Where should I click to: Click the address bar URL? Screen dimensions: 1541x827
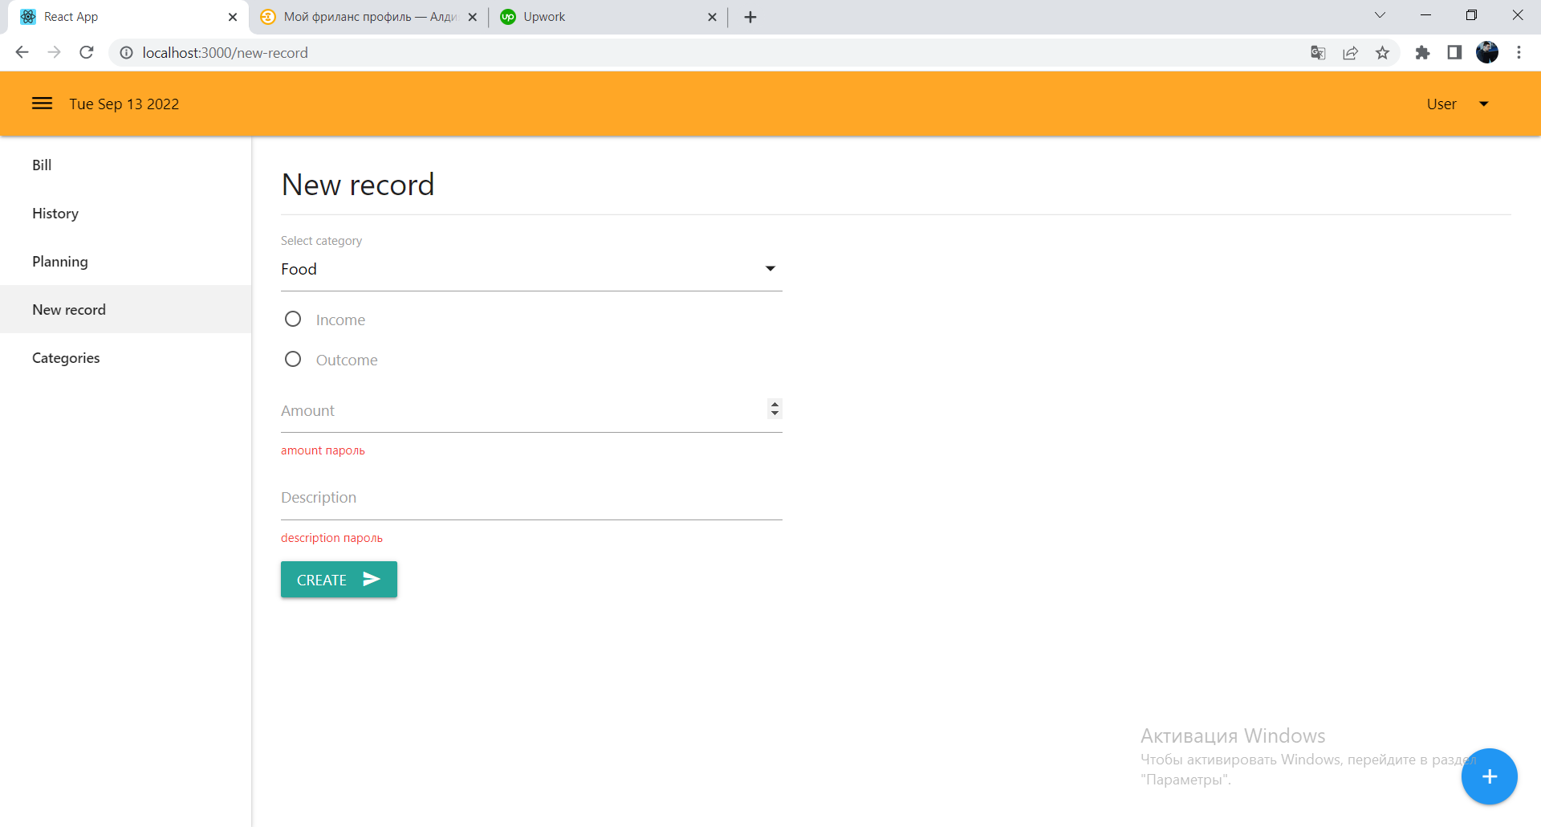click(x=226, y=53)
